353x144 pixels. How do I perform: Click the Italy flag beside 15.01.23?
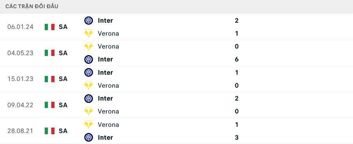coord(49,79)
